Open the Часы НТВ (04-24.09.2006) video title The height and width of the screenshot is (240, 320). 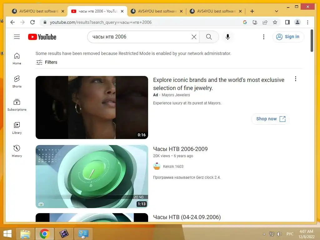coord(187,217)
